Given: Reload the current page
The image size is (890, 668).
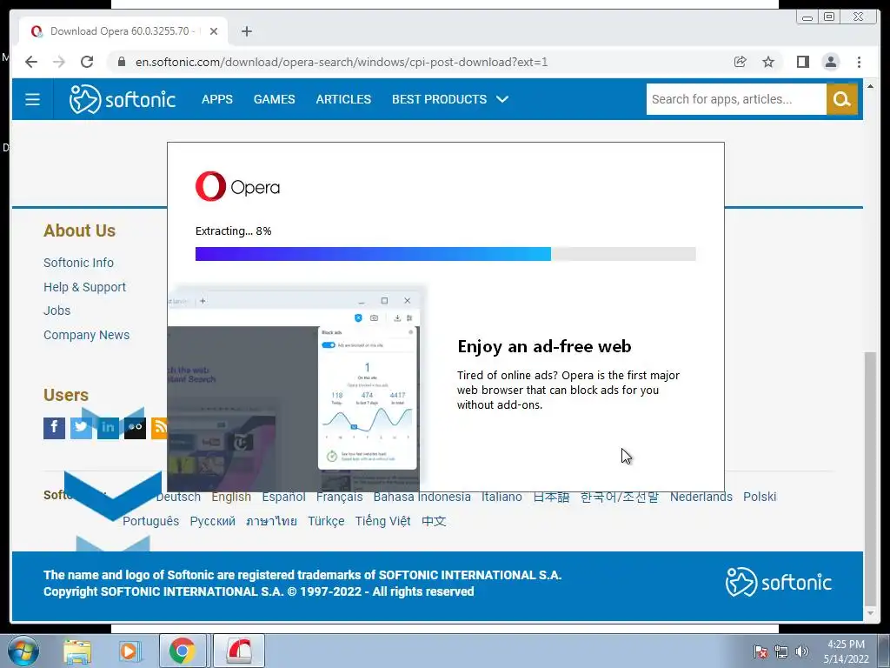Looking at the screenshot, I should point(87,62).
